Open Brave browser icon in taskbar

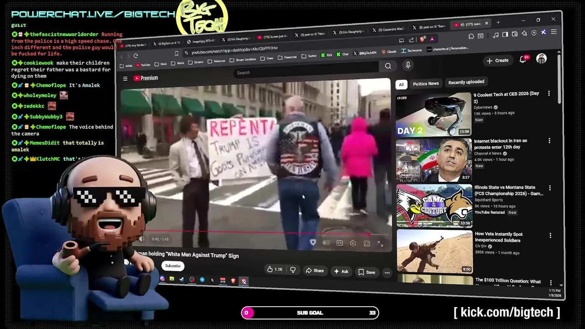tap(233, 281)
